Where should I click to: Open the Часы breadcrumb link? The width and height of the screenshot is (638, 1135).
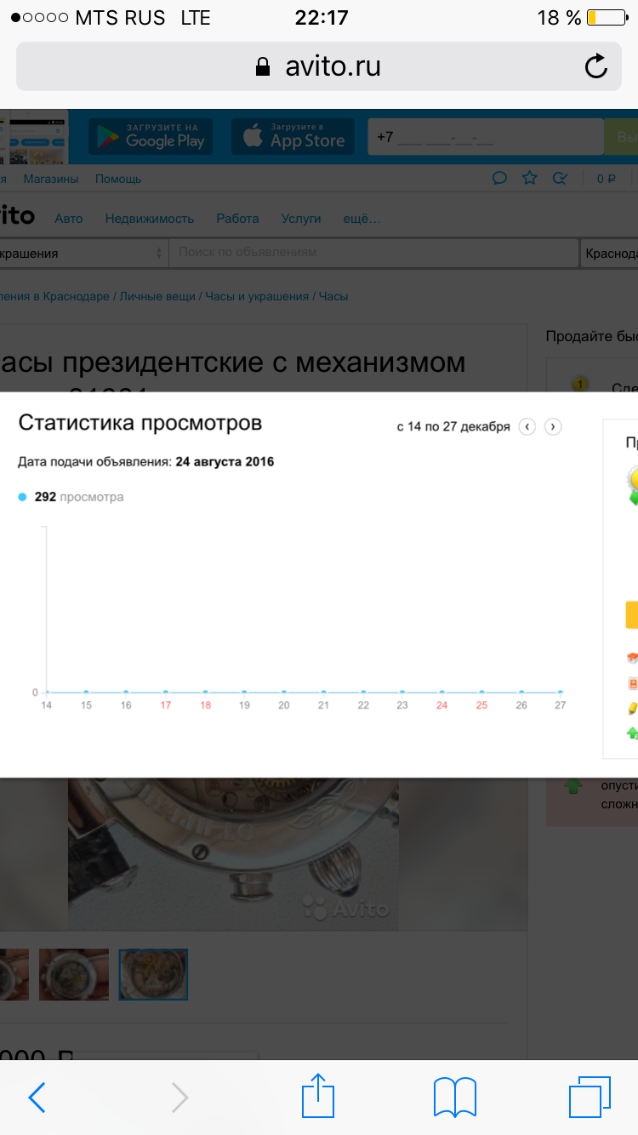(333, 296)
